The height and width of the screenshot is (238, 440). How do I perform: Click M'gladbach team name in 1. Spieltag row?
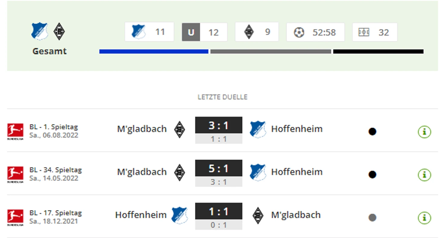[142, 129]
